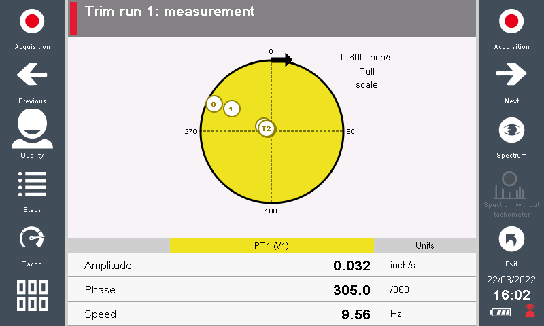The height and width of the screenshot is (326, 544).
Task: Open the Steps list icon
Action: [x=32, y=183]
